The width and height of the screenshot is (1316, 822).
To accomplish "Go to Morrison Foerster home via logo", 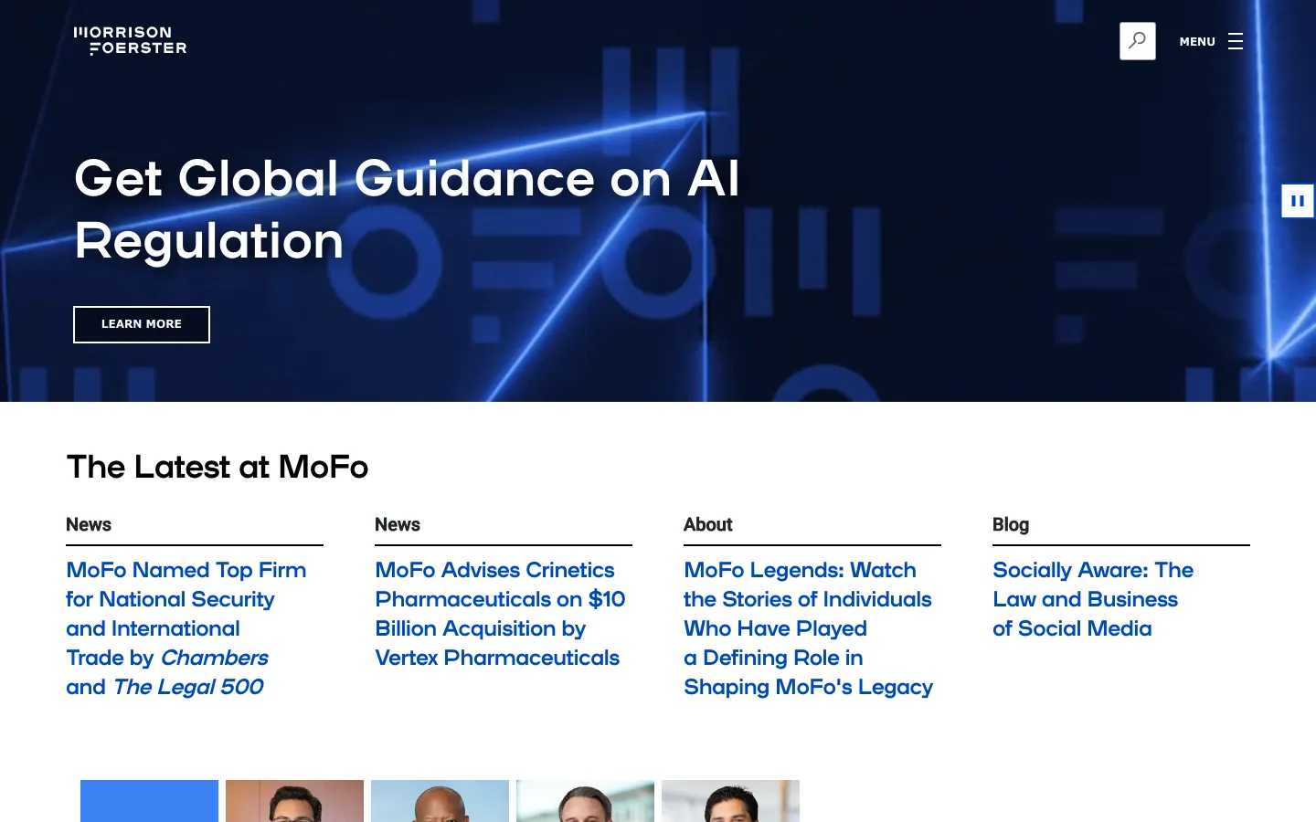I will [130, 41].
